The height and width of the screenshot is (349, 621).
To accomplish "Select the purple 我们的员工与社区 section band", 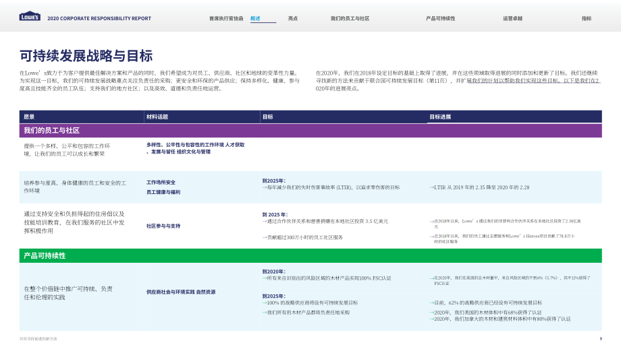I will click(310, 131).
